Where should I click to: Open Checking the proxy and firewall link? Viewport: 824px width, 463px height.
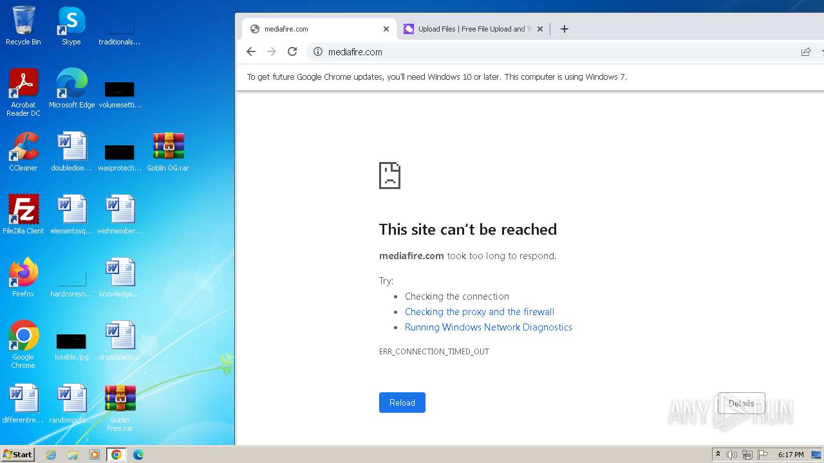[480, 312]
